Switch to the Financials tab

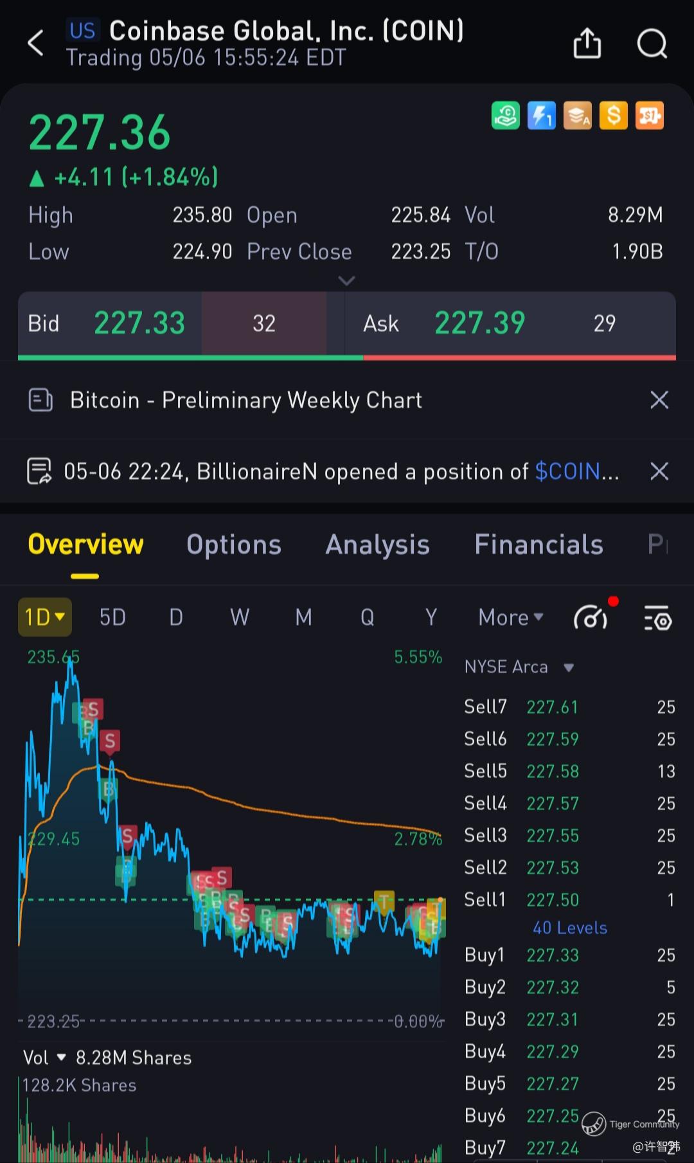point(538,545)
